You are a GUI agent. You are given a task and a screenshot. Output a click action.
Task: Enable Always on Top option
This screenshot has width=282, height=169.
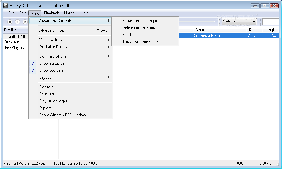click(71, 30)
